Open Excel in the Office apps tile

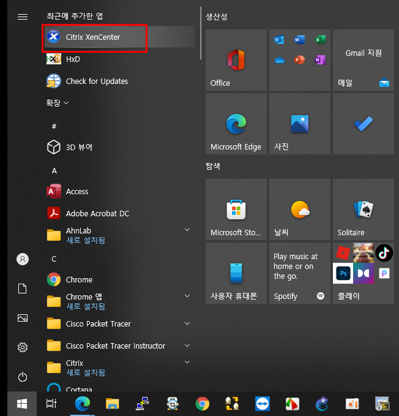[320, 40]
